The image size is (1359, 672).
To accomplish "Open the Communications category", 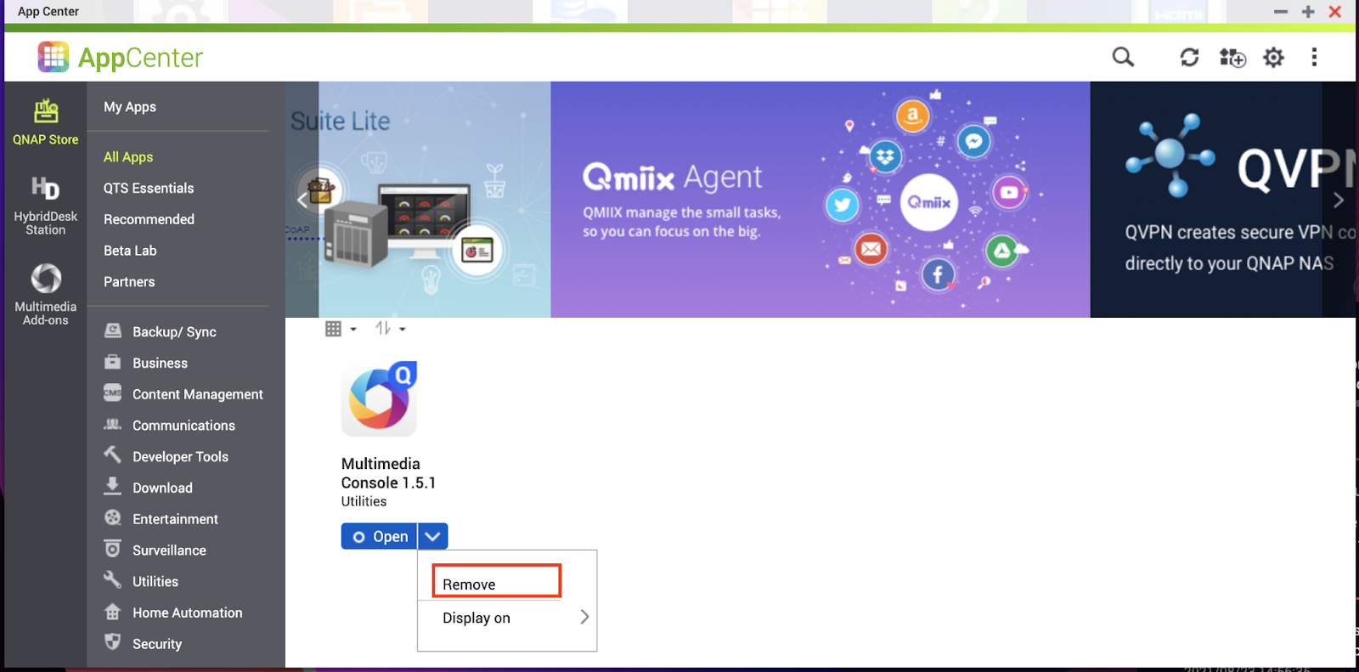I will [x=169, y=426].
